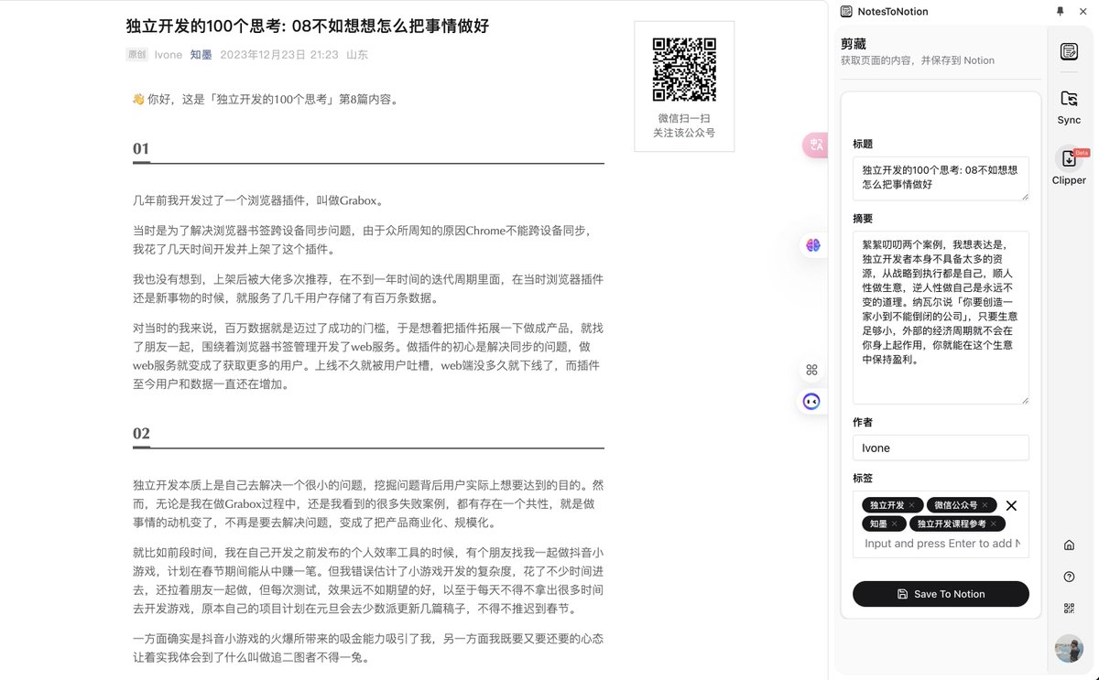Open help via the question mark icon

[x=1068, y=577]
